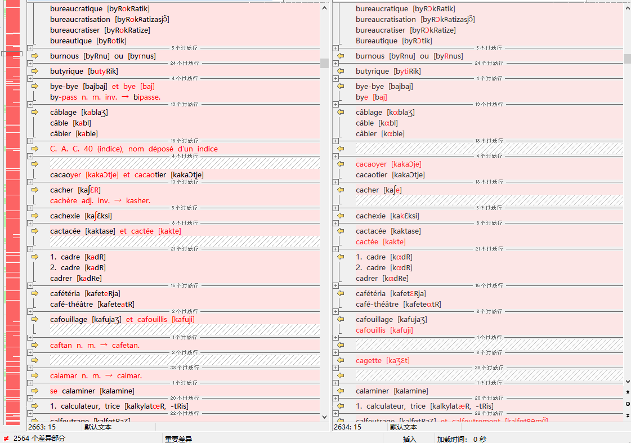Click copy-to-left arrow beside cacaoyer in right pane
Viewport: 631px width, 443px height.
click(x=340, y=164)
